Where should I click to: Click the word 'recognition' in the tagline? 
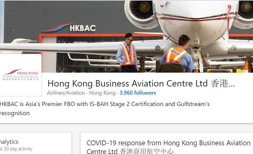(x=15, y=113)
